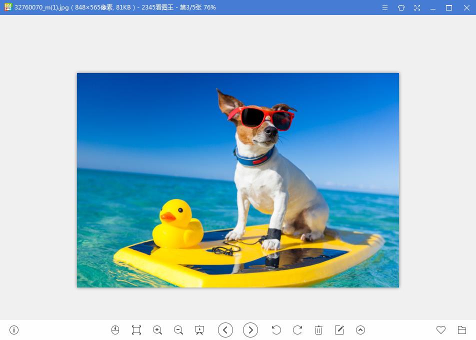The image size is (476, 340).
Task: Change the app skin theme
Action: (401, 7)
